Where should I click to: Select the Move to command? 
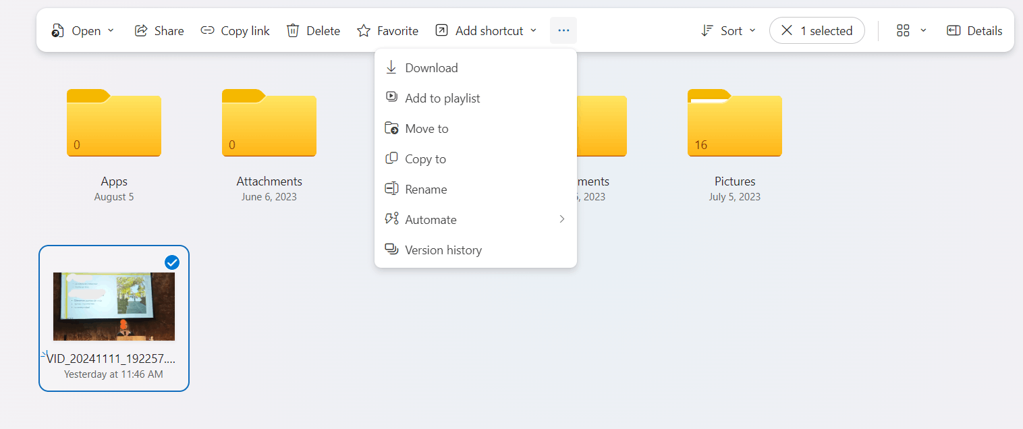point(426,128)
